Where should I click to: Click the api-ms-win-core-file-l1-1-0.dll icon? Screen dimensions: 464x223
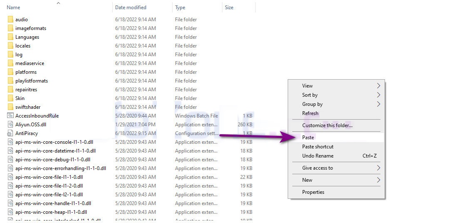click(x=10, y=177)
